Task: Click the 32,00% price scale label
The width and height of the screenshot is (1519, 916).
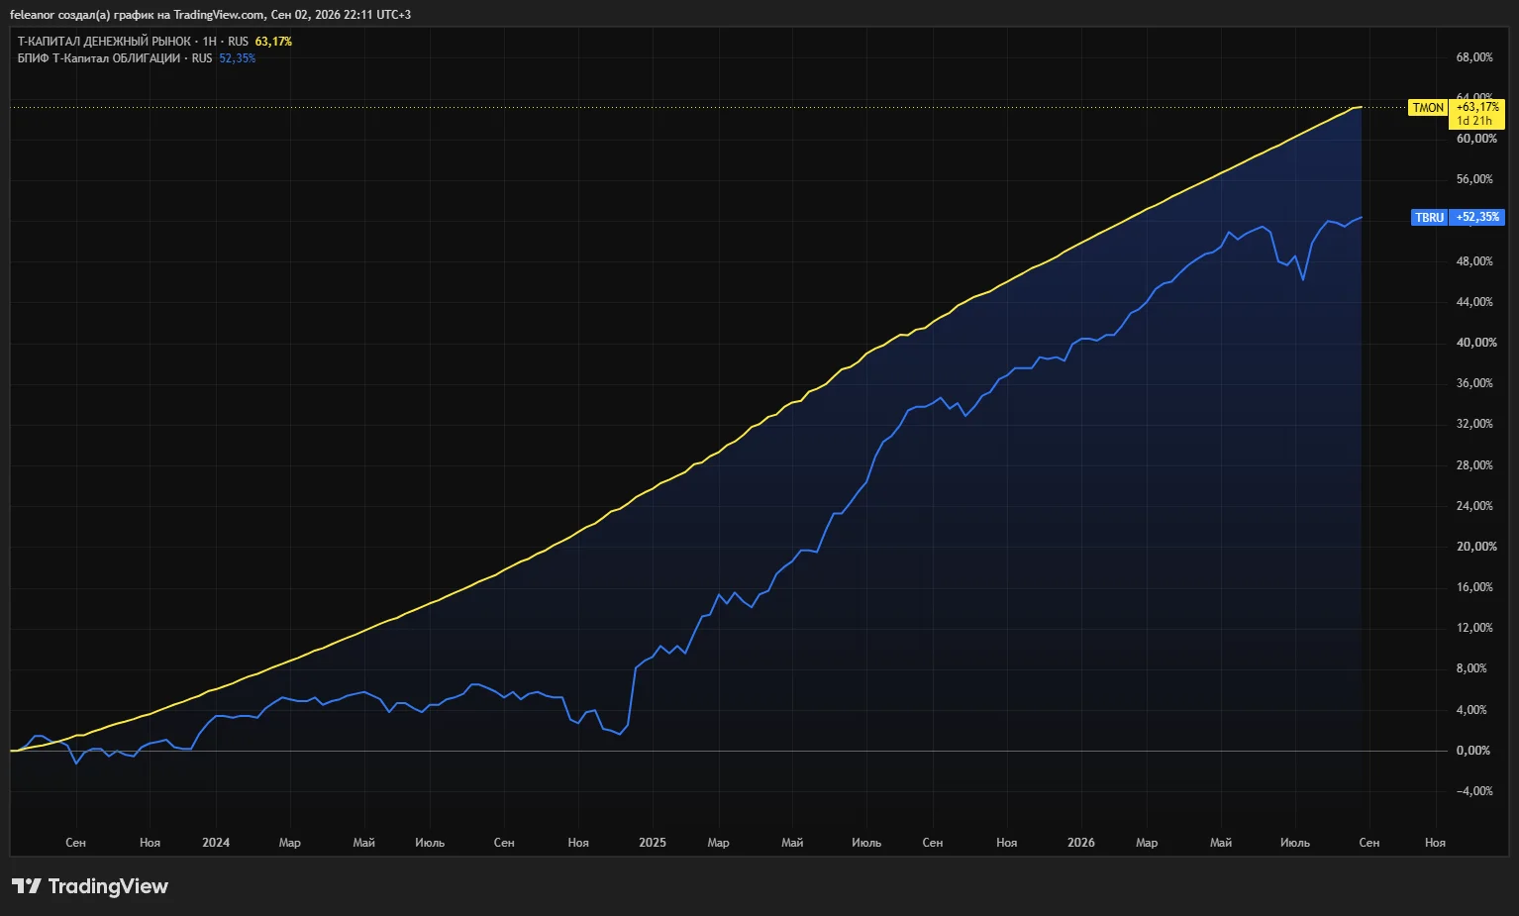Action: pos(1474,424)
